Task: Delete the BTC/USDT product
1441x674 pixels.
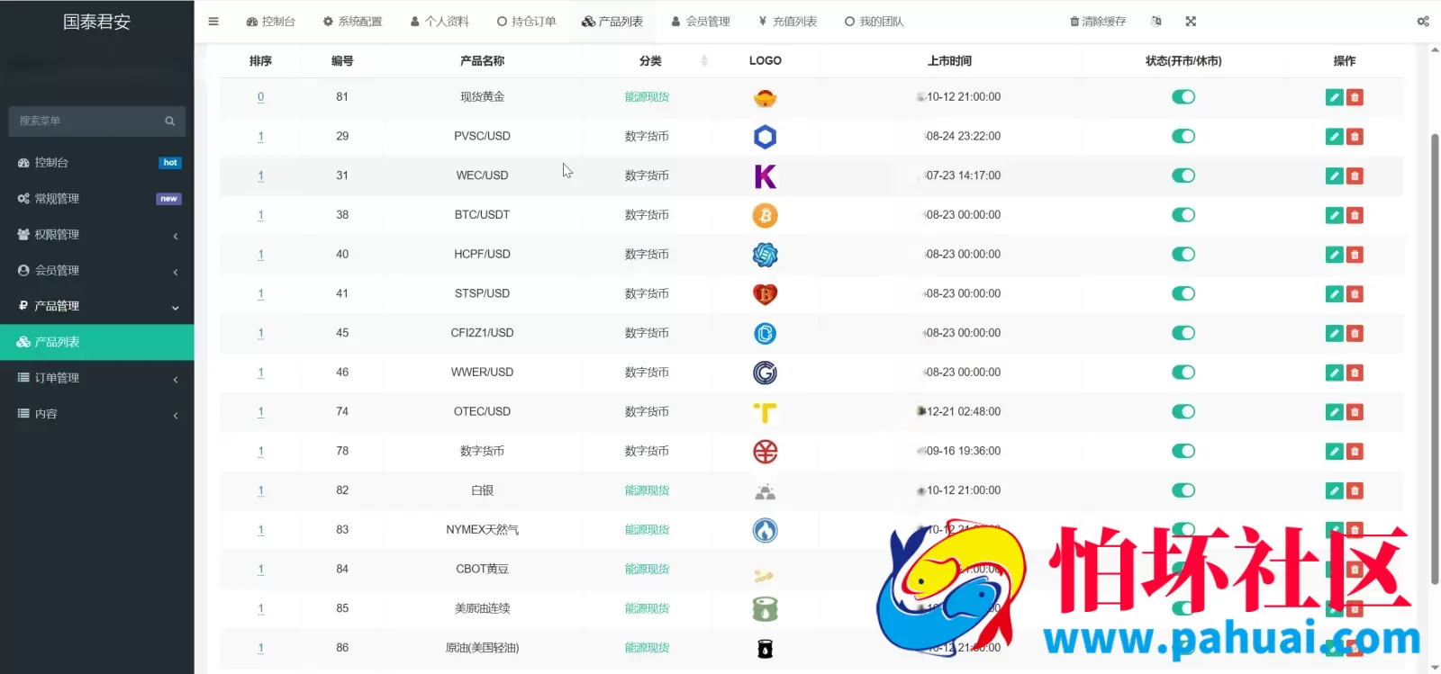Action: click(x=1355, y=215)
